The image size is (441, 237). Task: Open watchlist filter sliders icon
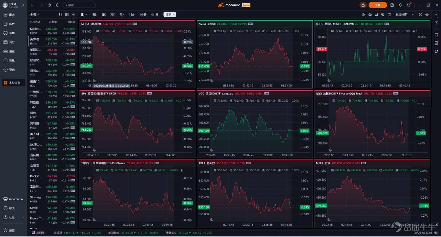coord(60,15)
